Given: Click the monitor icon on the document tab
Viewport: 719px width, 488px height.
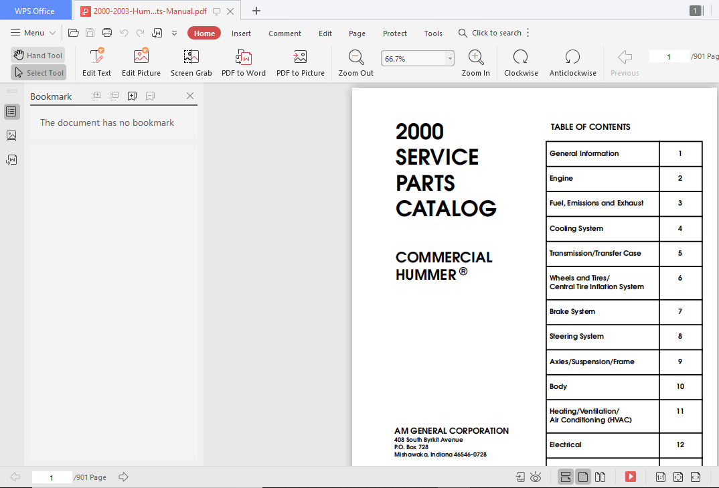Looking at the screenshot, I should [x=216, y=11].
